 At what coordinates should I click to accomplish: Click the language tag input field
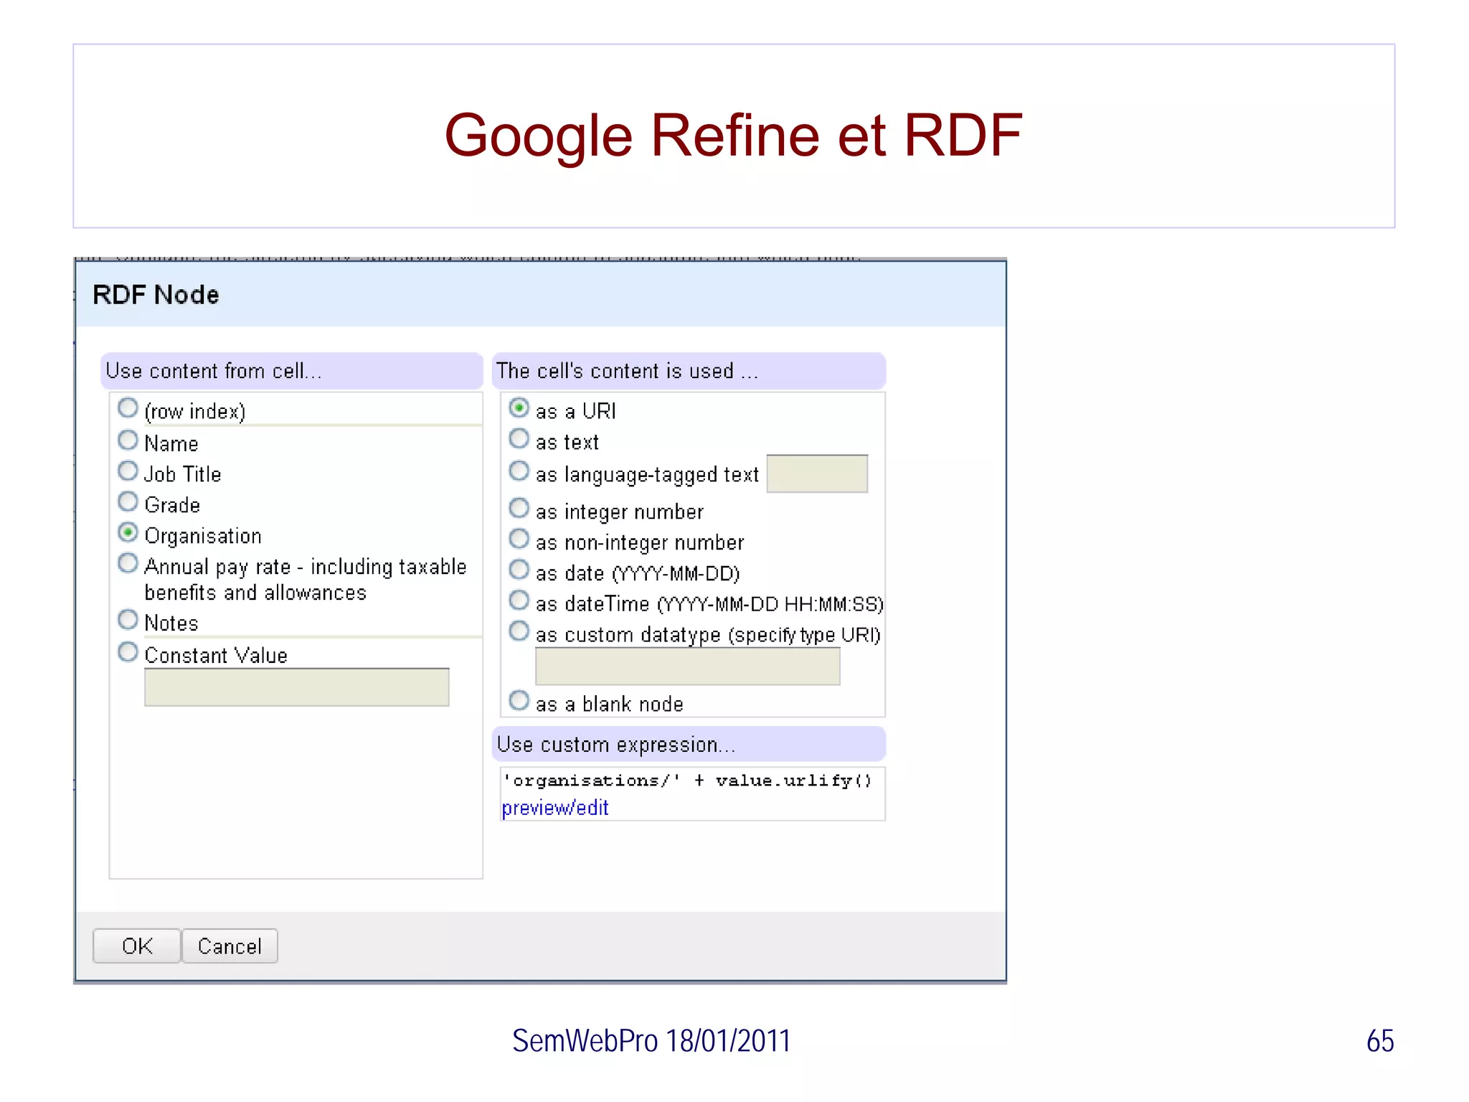[x=817, y=474]
